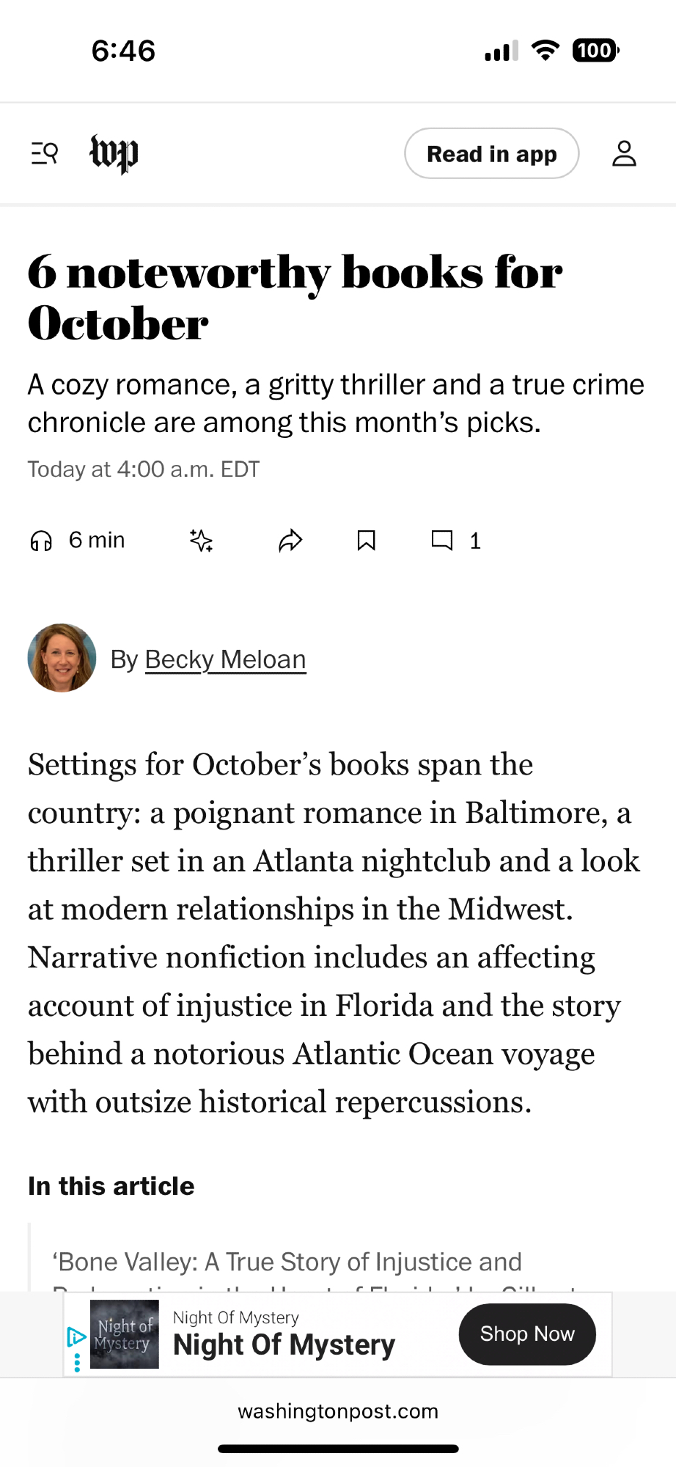Image resolution: width=676 pixels, height=1467 pixels.
Task: Toggle the bookmark to save article
Action: [366, 541]
